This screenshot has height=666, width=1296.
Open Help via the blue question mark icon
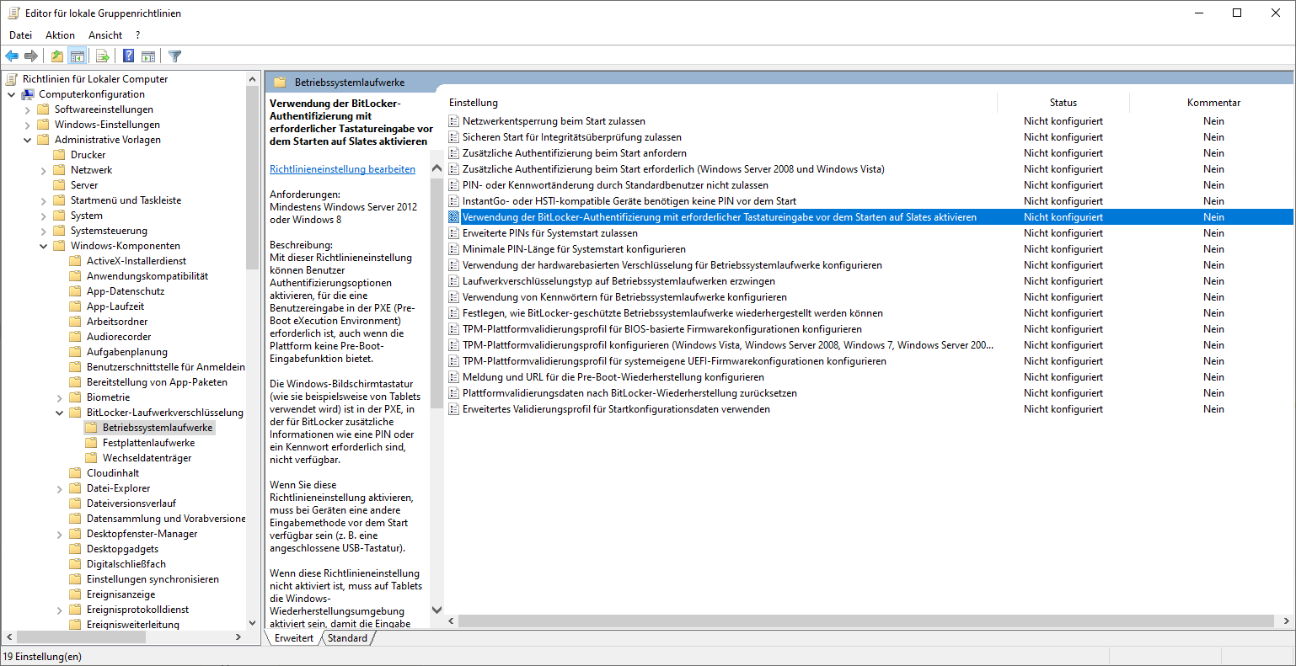point(127,56)
